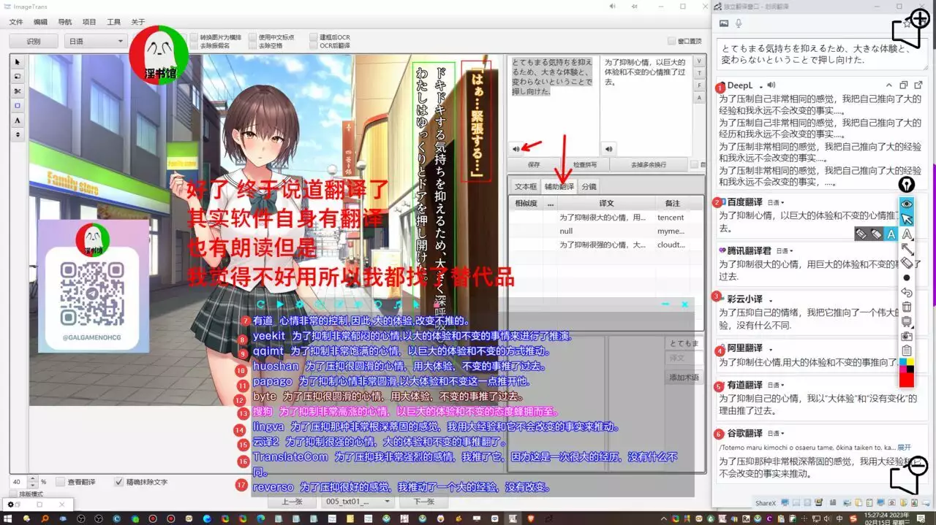This screenshot has width=936, height=525.
Task: Collapse the DeepL result panel
Action: pos(889,85)
